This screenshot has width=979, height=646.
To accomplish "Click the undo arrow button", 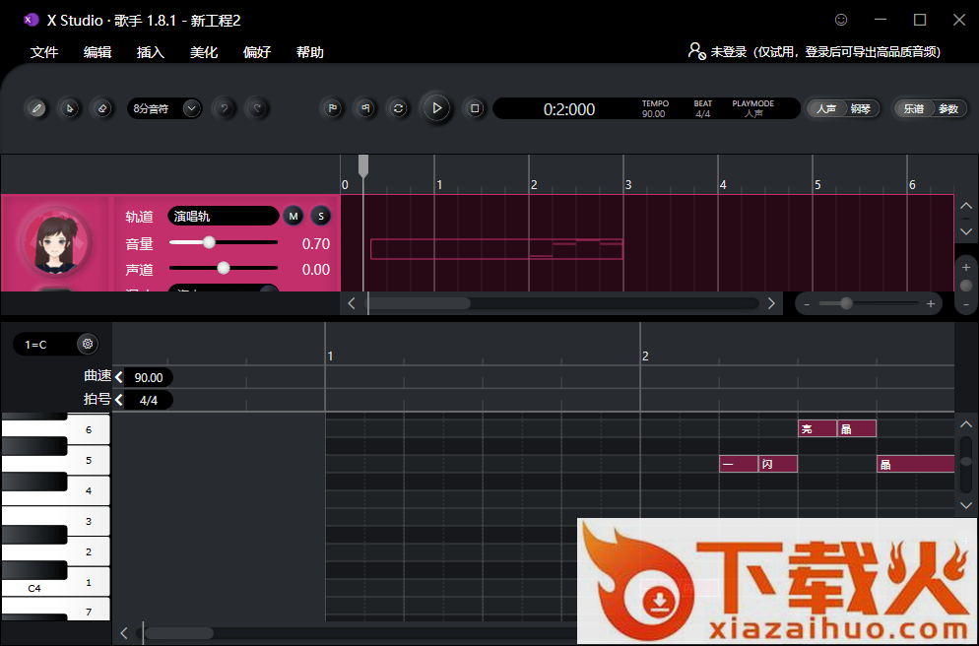I will [225, 108].
